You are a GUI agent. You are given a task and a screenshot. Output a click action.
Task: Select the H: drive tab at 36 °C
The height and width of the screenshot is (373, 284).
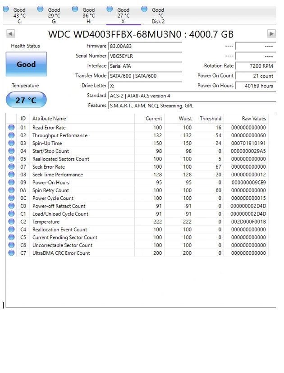pyautogui.click(x=89, y=15)
